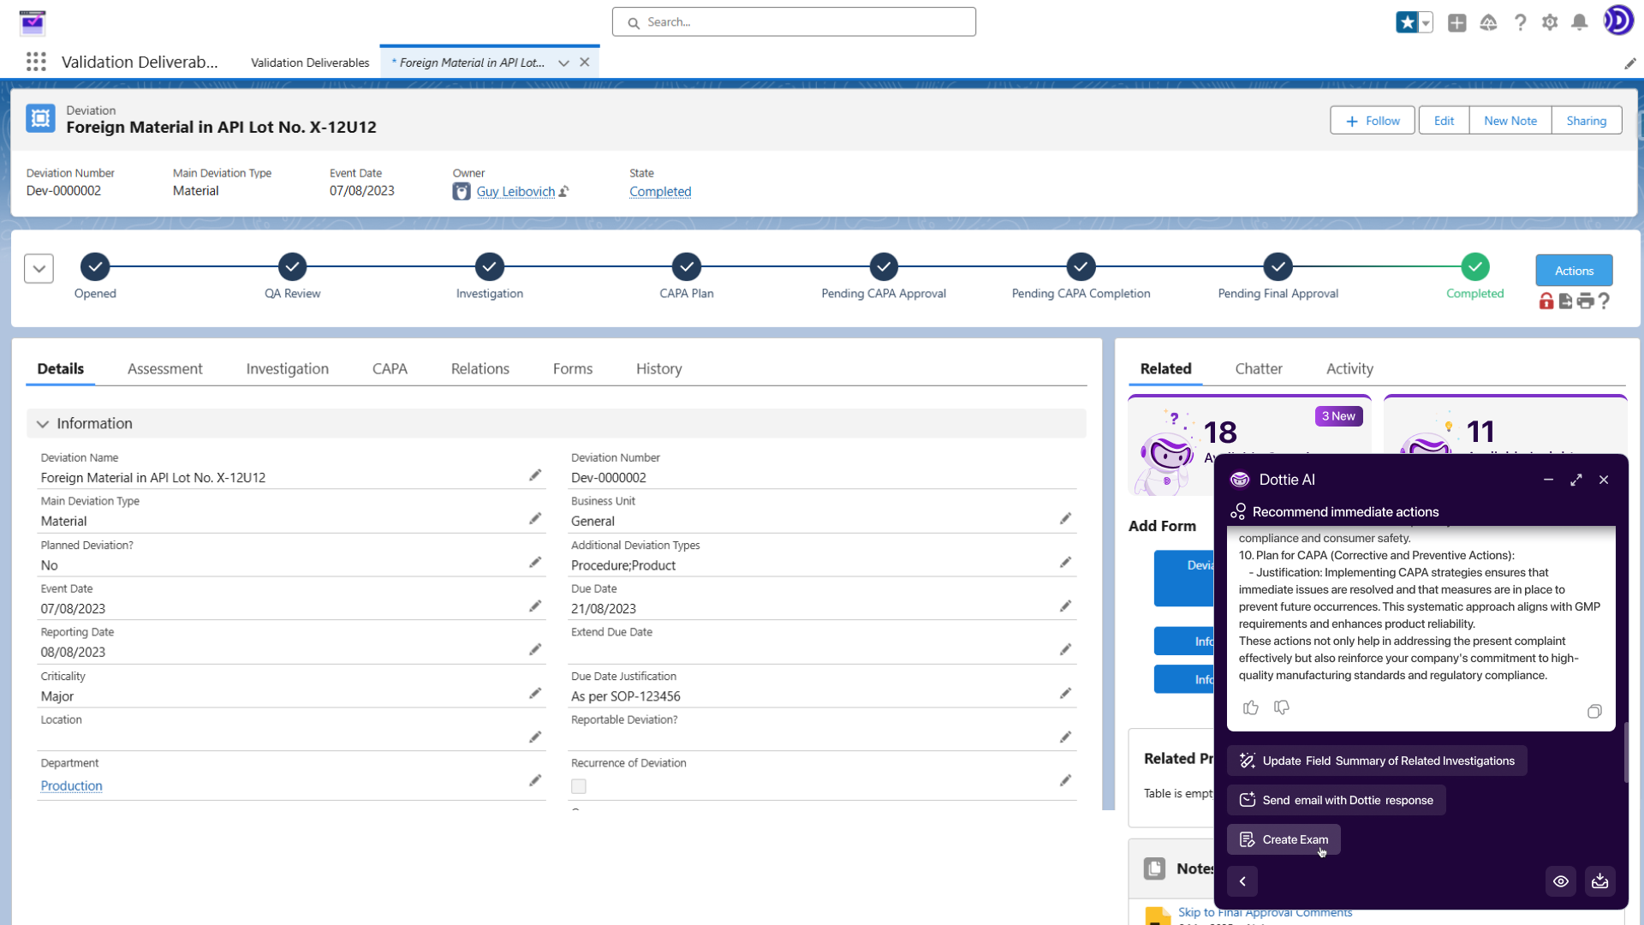Viewport: 1644px width, 925px height.
Task: Open the Chatter tab
Action: (x=1259, y=368)
